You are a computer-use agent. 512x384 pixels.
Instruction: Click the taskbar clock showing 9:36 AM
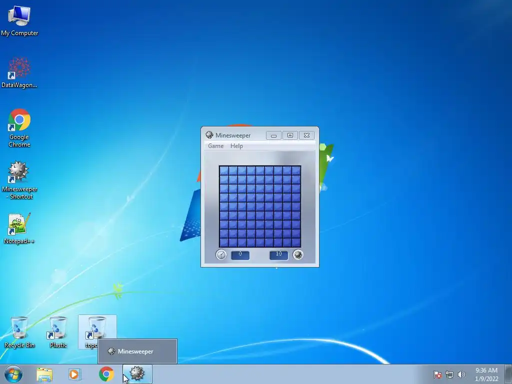coord(486,374)
